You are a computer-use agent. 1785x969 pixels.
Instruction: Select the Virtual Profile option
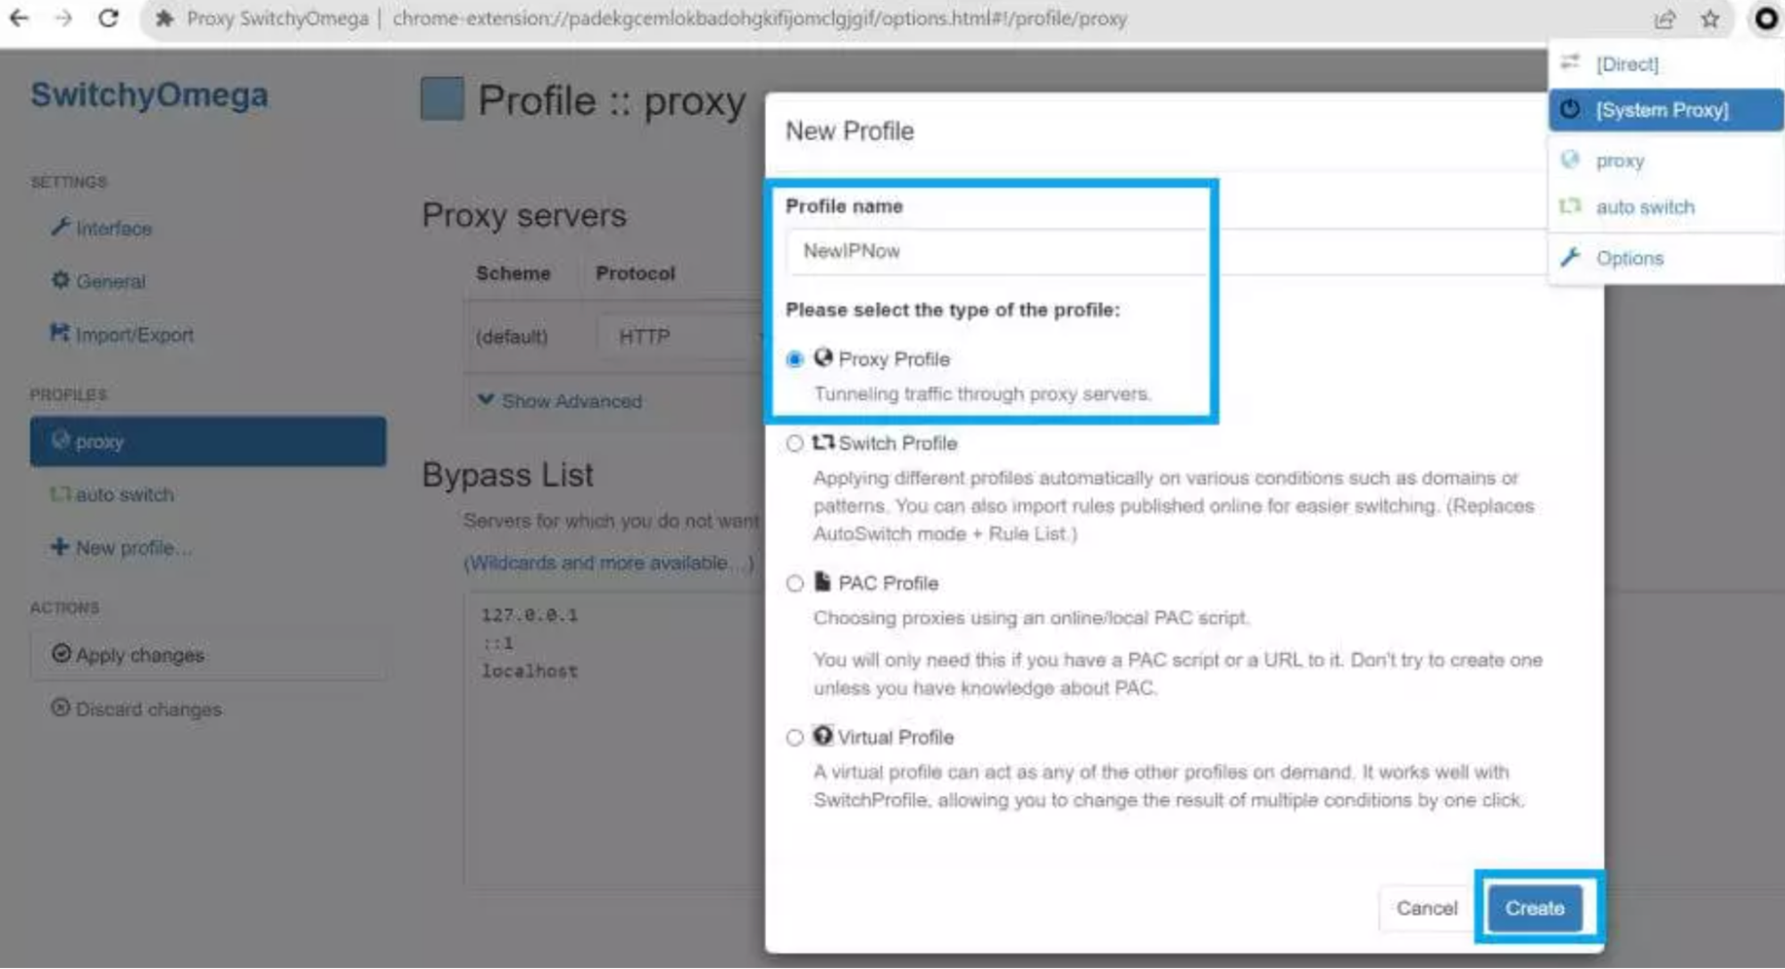coord(793,737)
